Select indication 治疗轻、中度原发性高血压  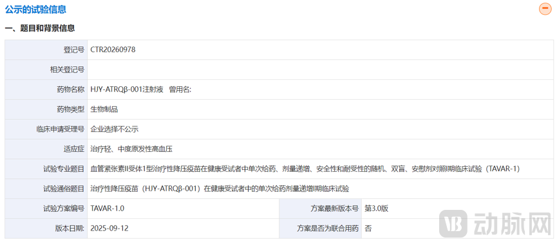coord(131,149)
